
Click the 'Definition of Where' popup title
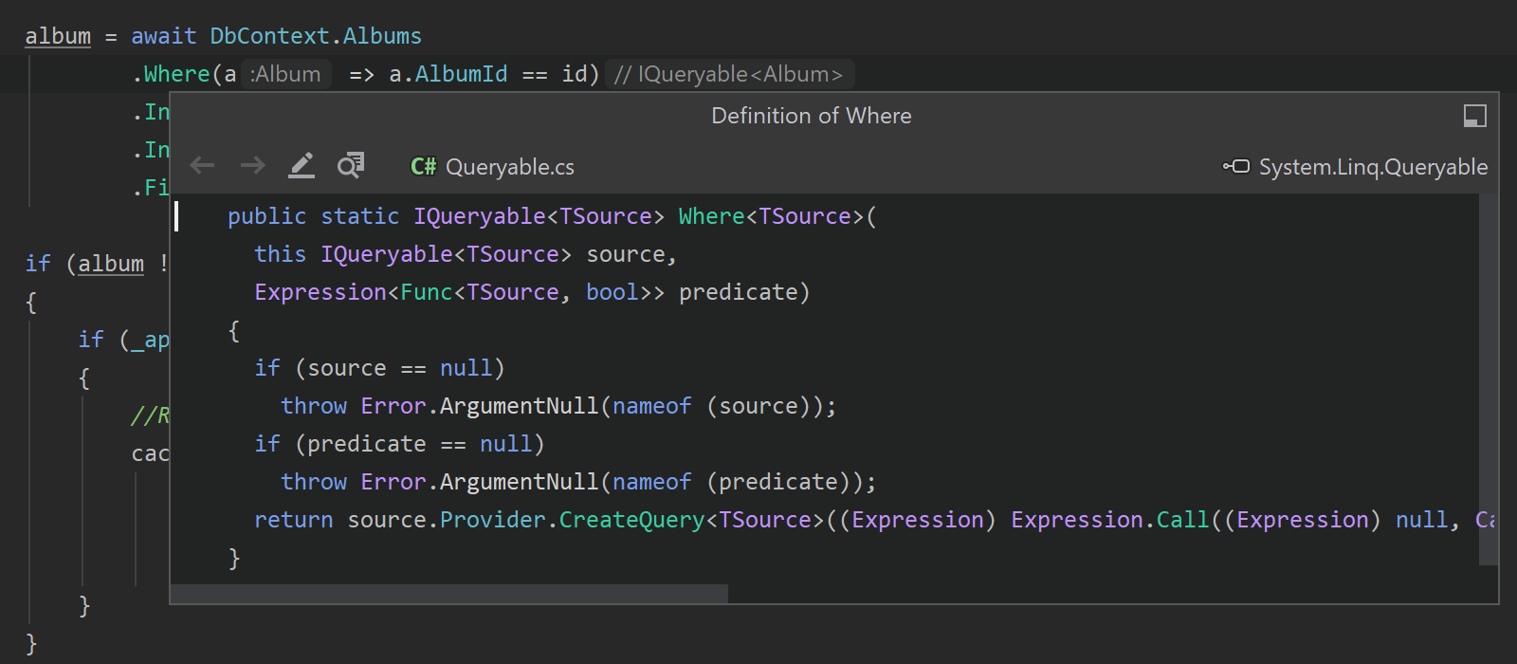[812, 116]
